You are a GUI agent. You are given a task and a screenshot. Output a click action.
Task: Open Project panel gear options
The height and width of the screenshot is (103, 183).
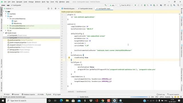coord(55,9)
